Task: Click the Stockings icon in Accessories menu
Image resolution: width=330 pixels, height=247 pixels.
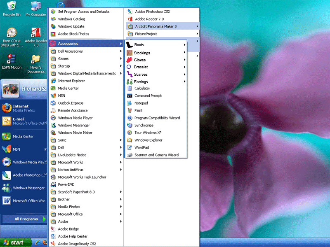Action: click(x=130, y=53)
